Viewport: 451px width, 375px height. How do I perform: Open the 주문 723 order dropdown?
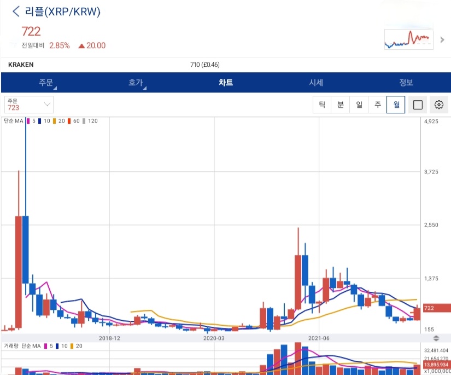tap(29, 105)
